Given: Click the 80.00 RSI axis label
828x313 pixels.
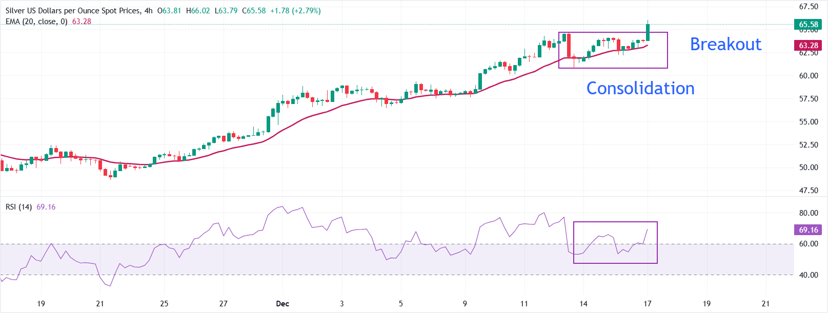Looking at the screenshot, I should point(809,213).
